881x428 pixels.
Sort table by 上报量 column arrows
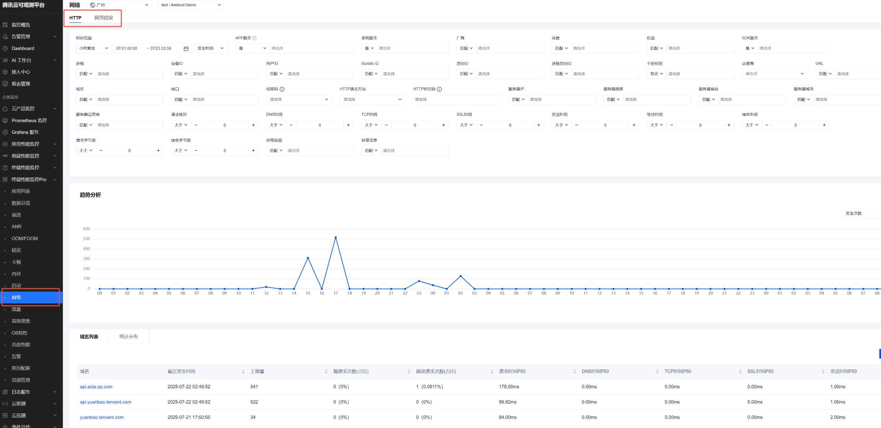click(x=326, y=371)
